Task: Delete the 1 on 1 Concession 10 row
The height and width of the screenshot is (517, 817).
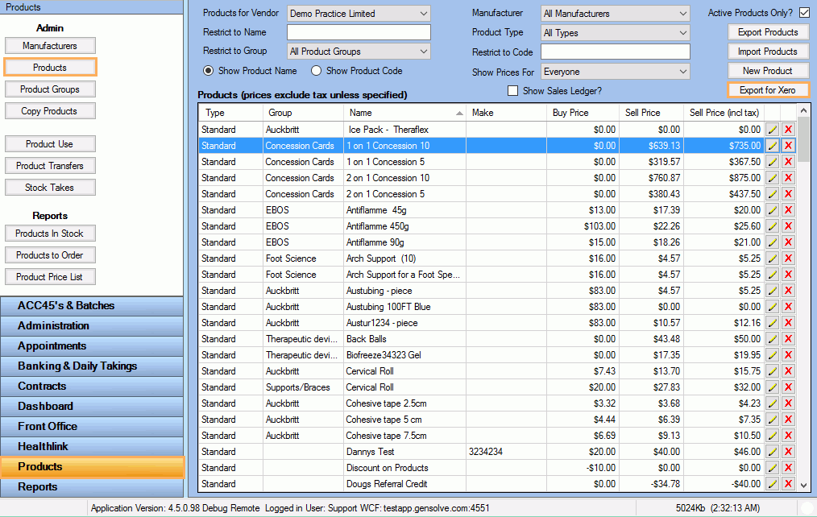Action: (x=788, y=146)
